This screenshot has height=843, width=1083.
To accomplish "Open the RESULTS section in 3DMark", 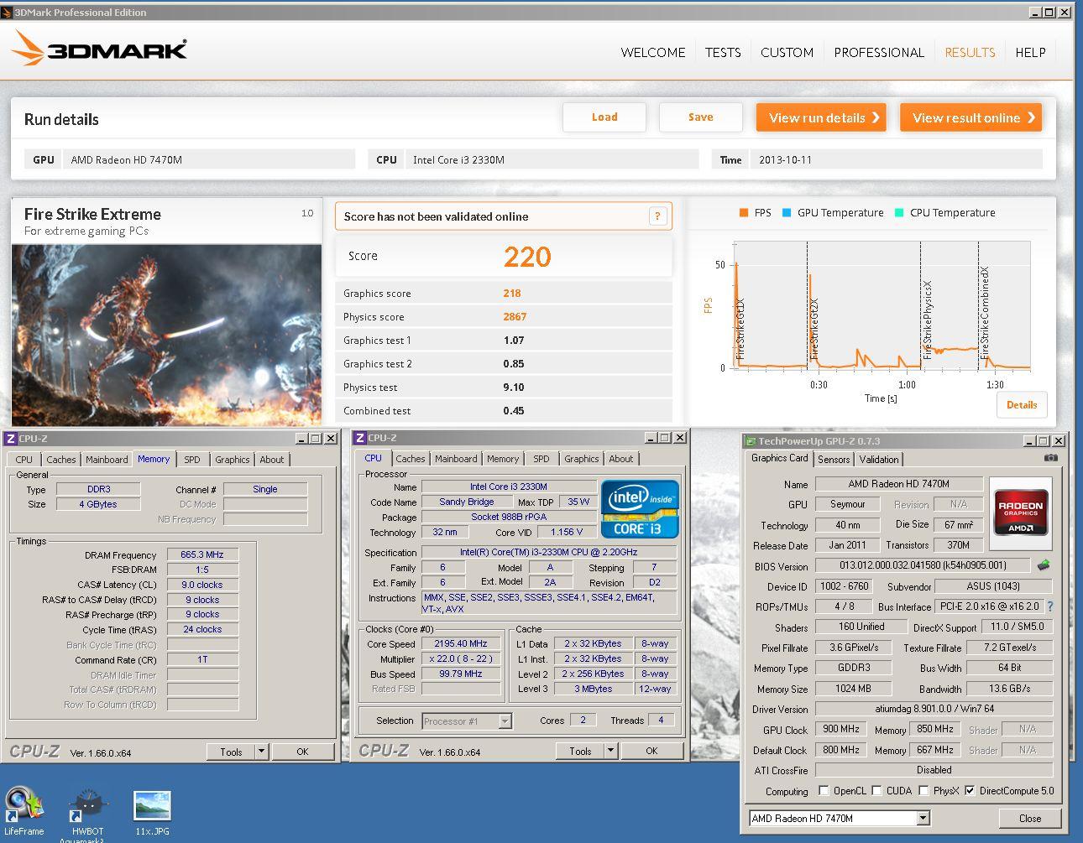I will (970, 52).
